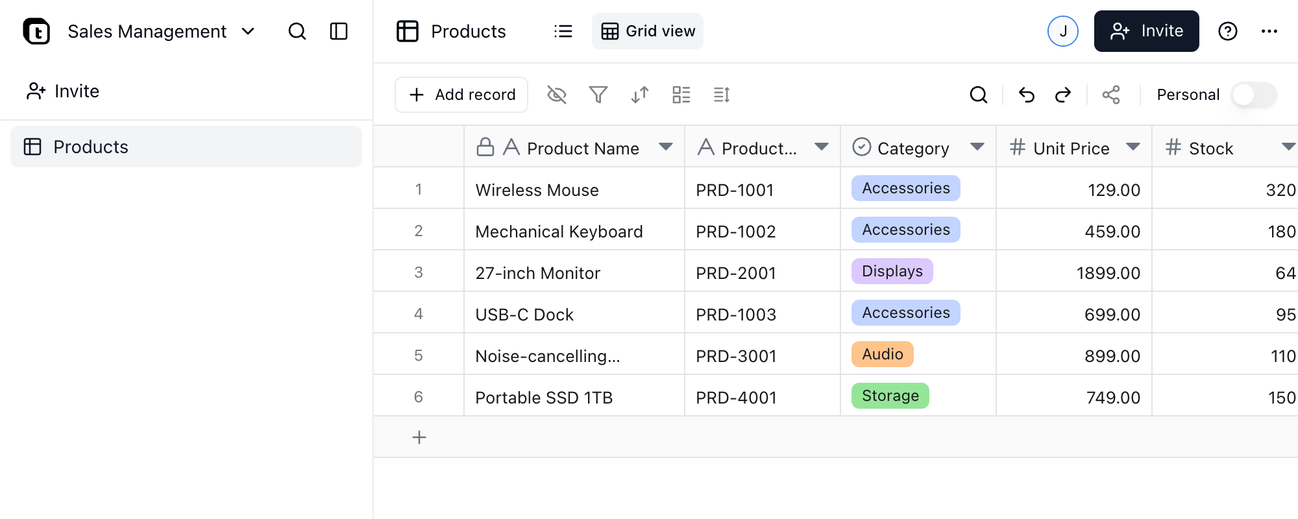Select the Portable SSD 1TB cell
This screenshot has width=1298, height=519.
[574, 396]
